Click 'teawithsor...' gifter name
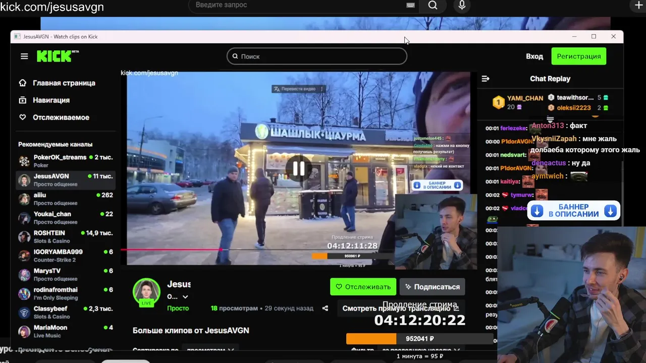Image resolution: width=646 pixels, height=363 pixels. click(x=575, y=97)
